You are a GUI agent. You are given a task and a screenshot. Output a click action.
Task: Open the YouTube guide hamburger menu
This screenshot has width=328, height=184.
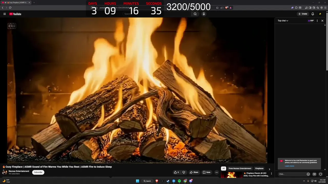point(5,14)
